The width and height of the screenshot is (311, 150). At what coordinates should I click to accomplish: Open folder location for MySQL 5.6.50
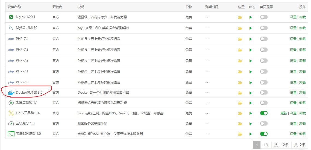(240, 28)
